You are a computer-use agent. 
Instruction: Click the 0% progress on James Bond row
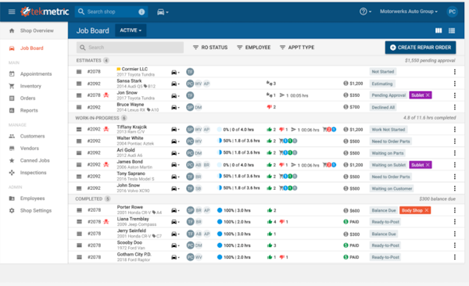click(235, 165)
